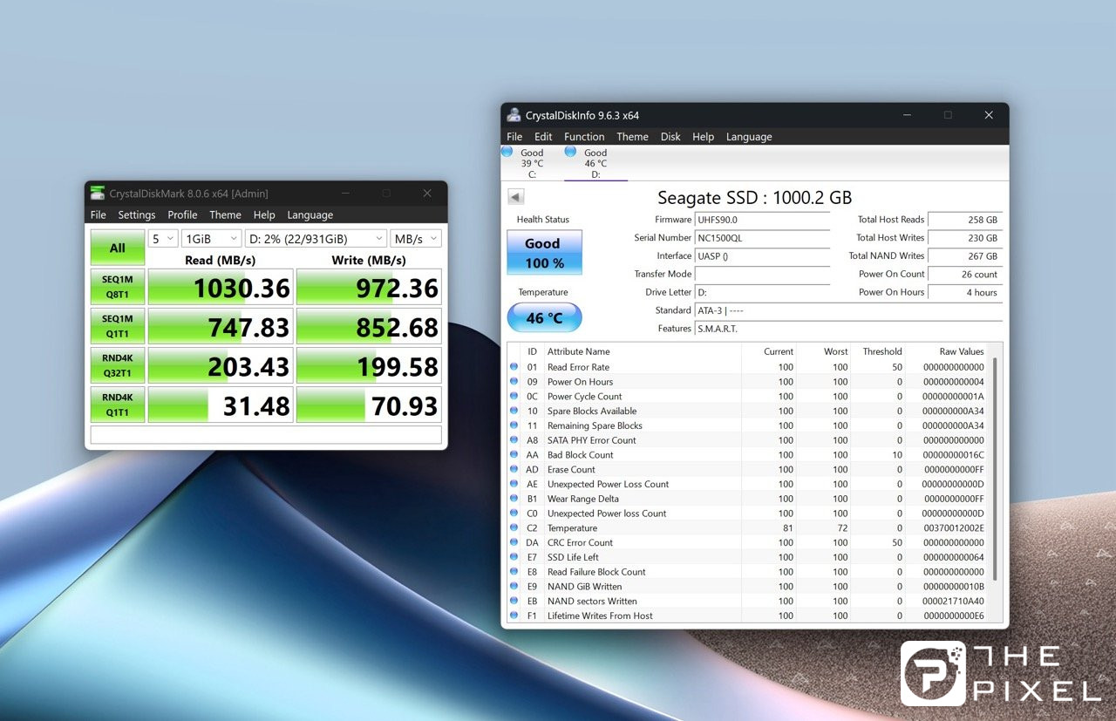Start the SEQ1M Q8T1 test
Screen dimensions: 1116x721
point(118,287)
